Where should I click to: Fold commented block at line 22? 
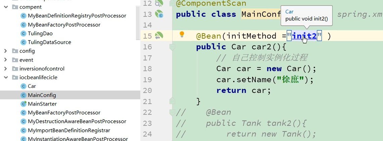click(172, 112)
